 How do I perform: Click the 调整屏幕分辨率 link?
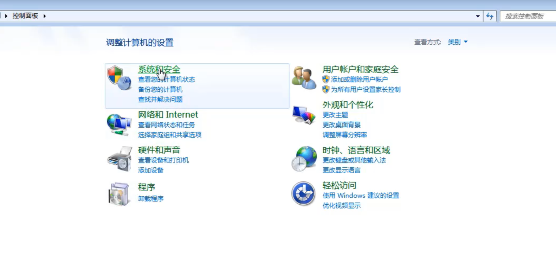pyautogui.click(x=345, y=135)
